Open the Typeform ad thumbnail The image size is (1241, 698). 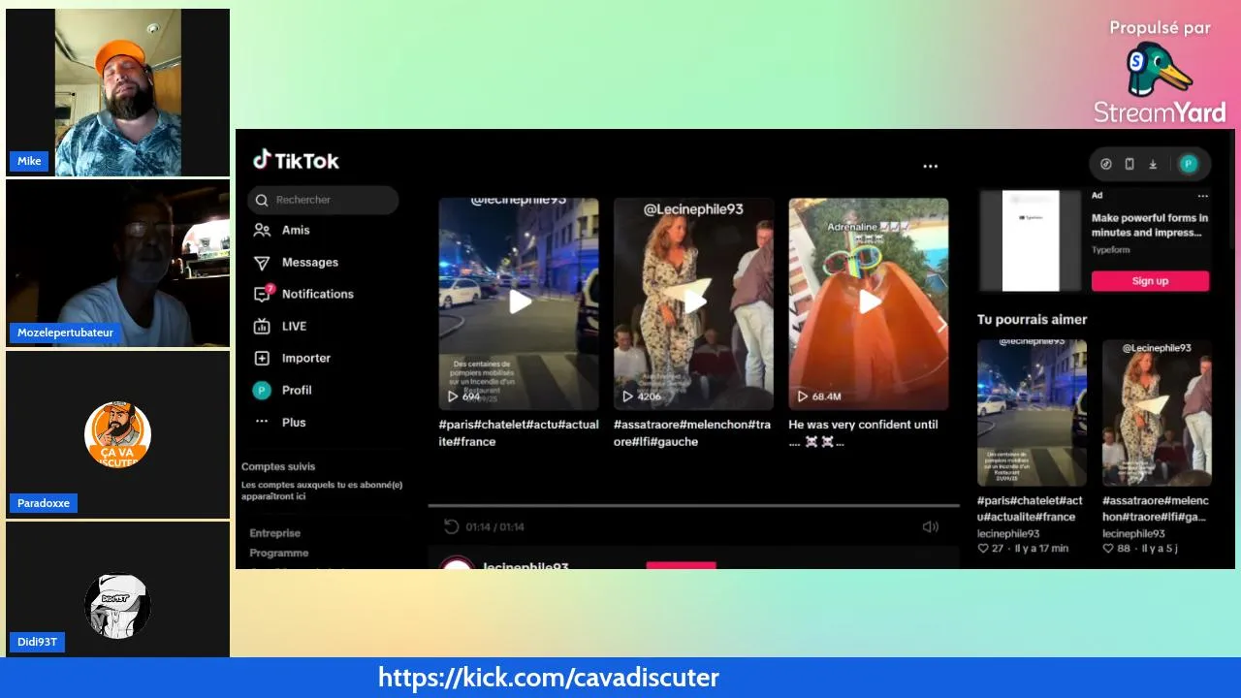1030,240
